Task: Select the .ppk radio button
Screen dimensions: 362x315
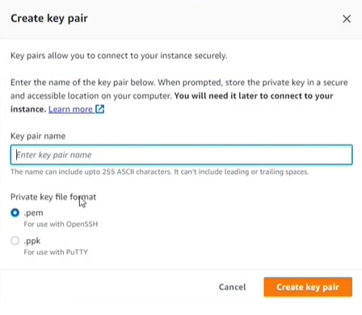Action: click(x=15, y=241)
